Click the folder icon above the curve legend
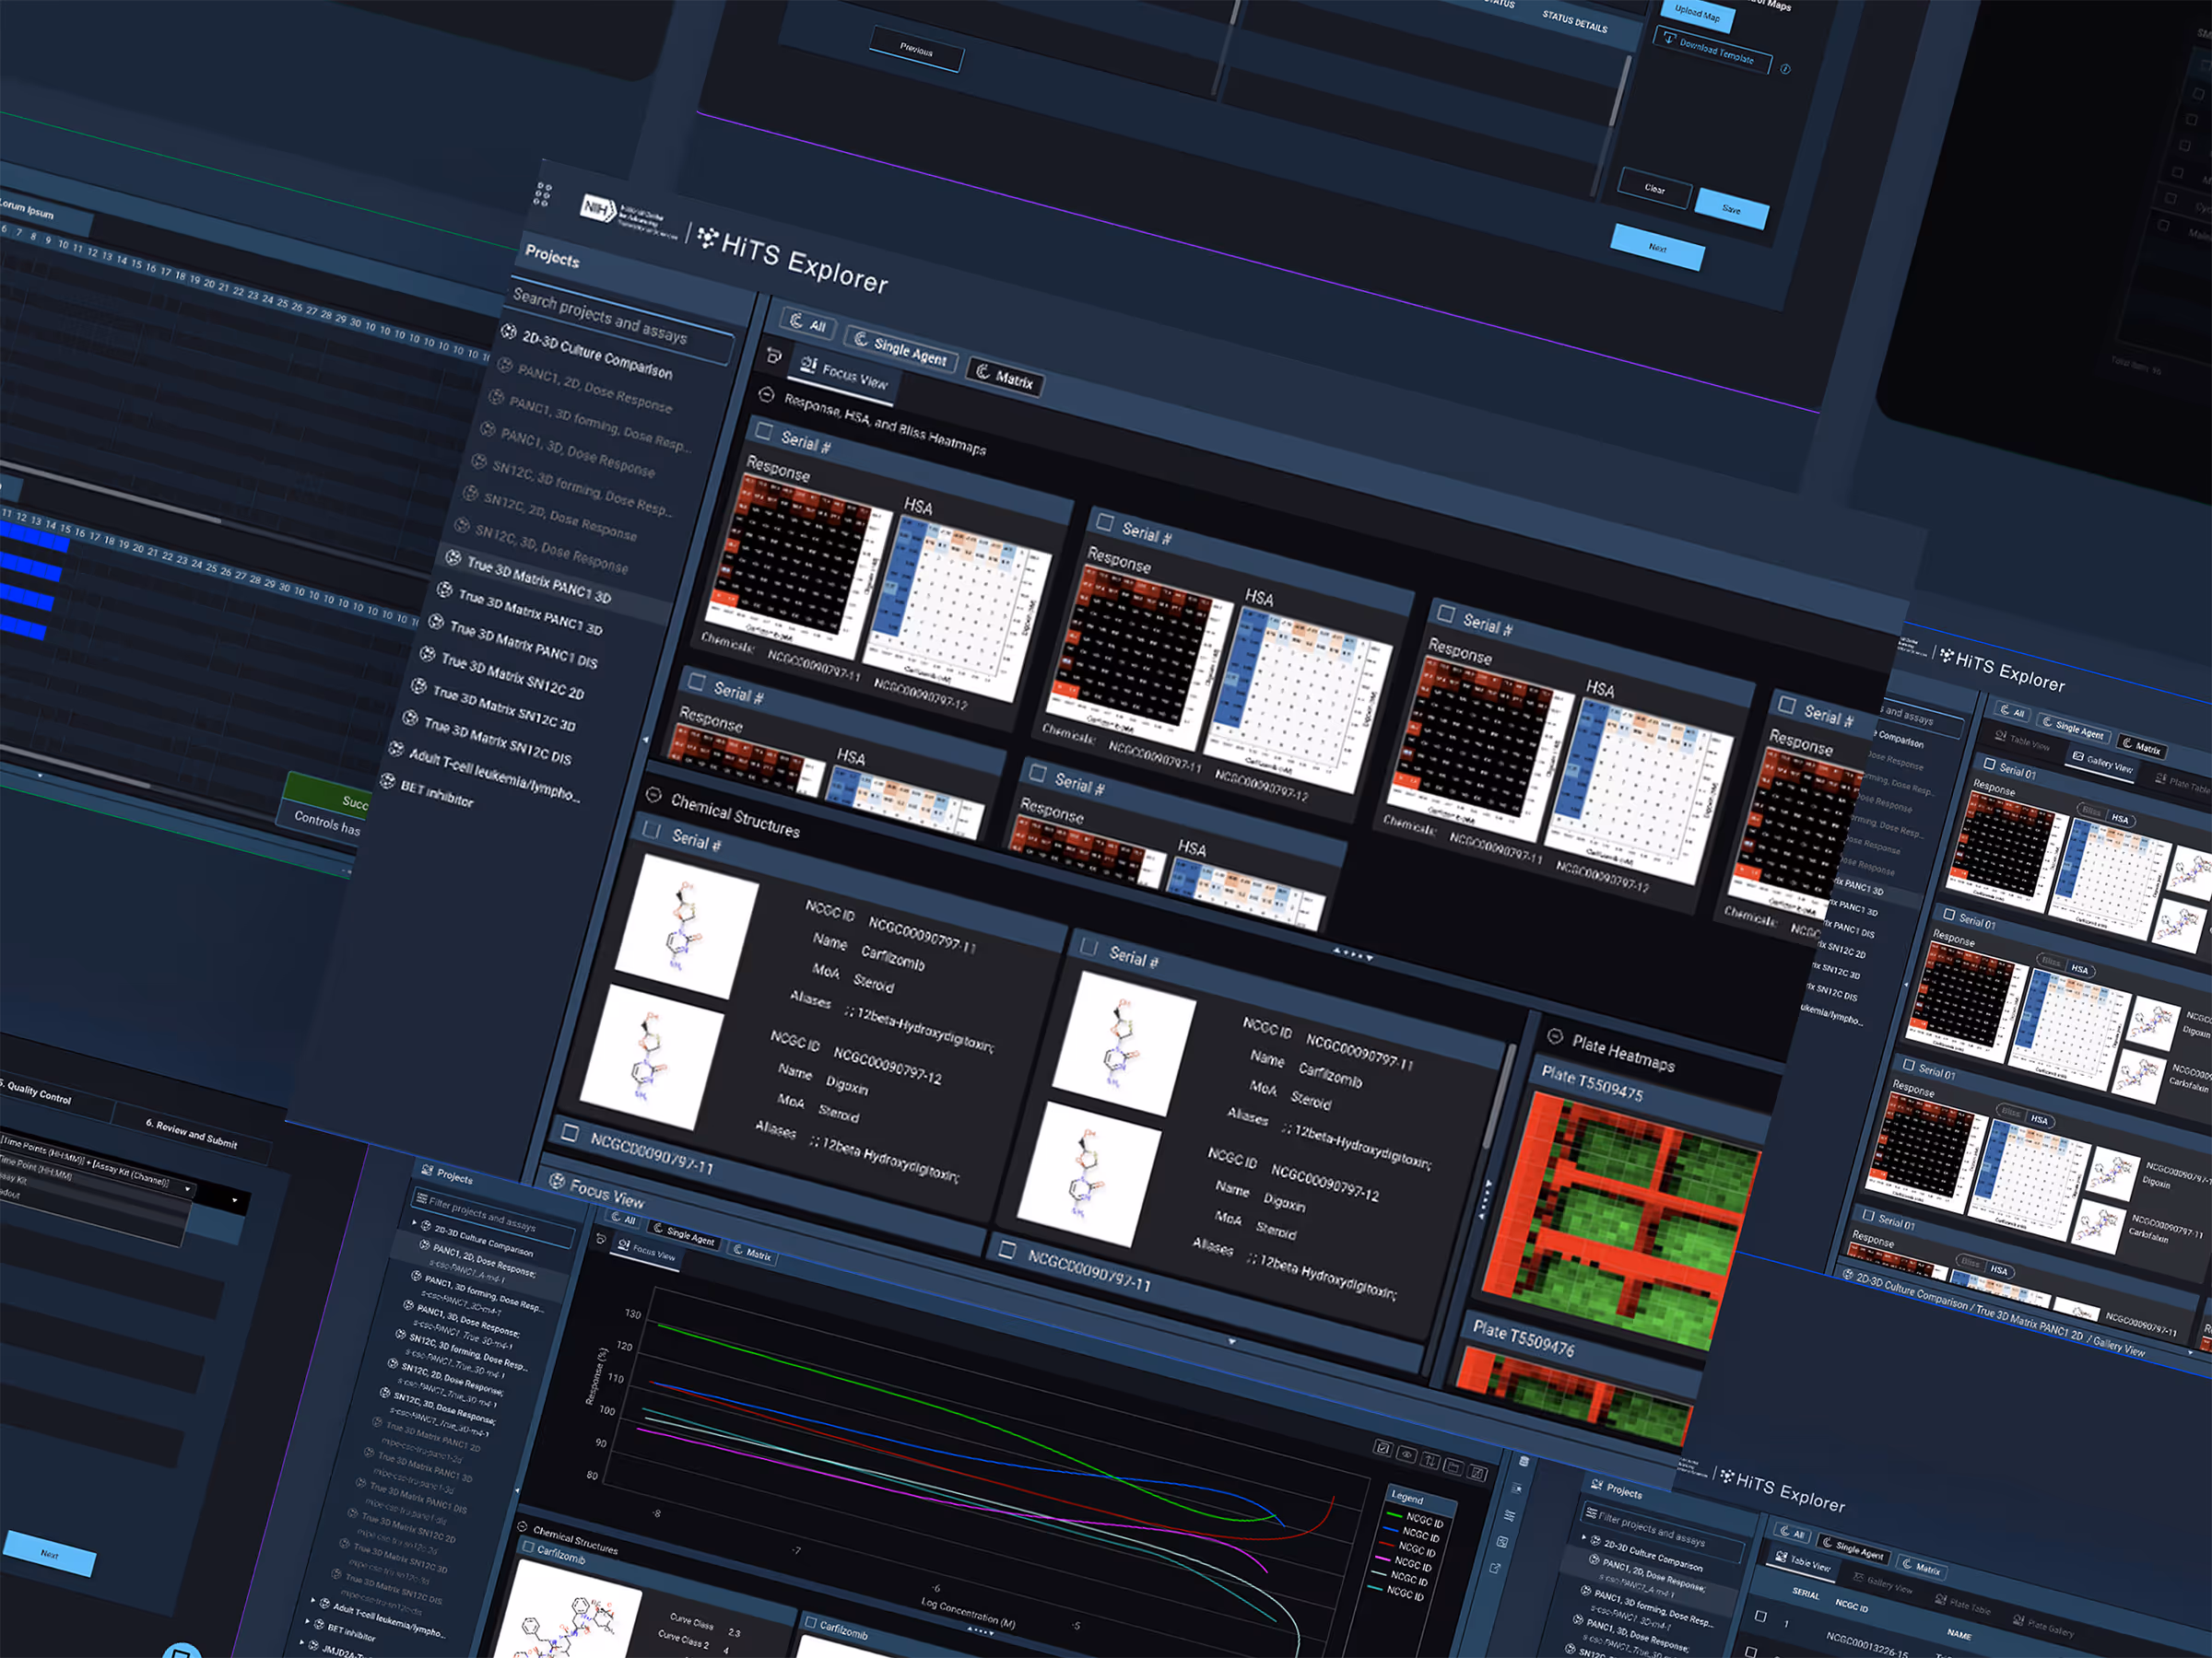 click(x=1453, y=1467)
